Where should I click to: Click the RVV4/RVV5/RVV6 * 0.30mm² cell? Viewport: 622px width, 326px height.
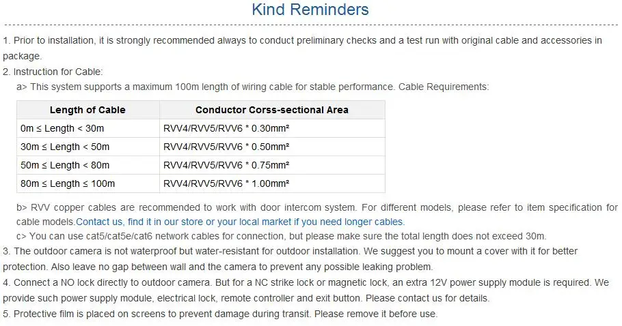(272, 129)
